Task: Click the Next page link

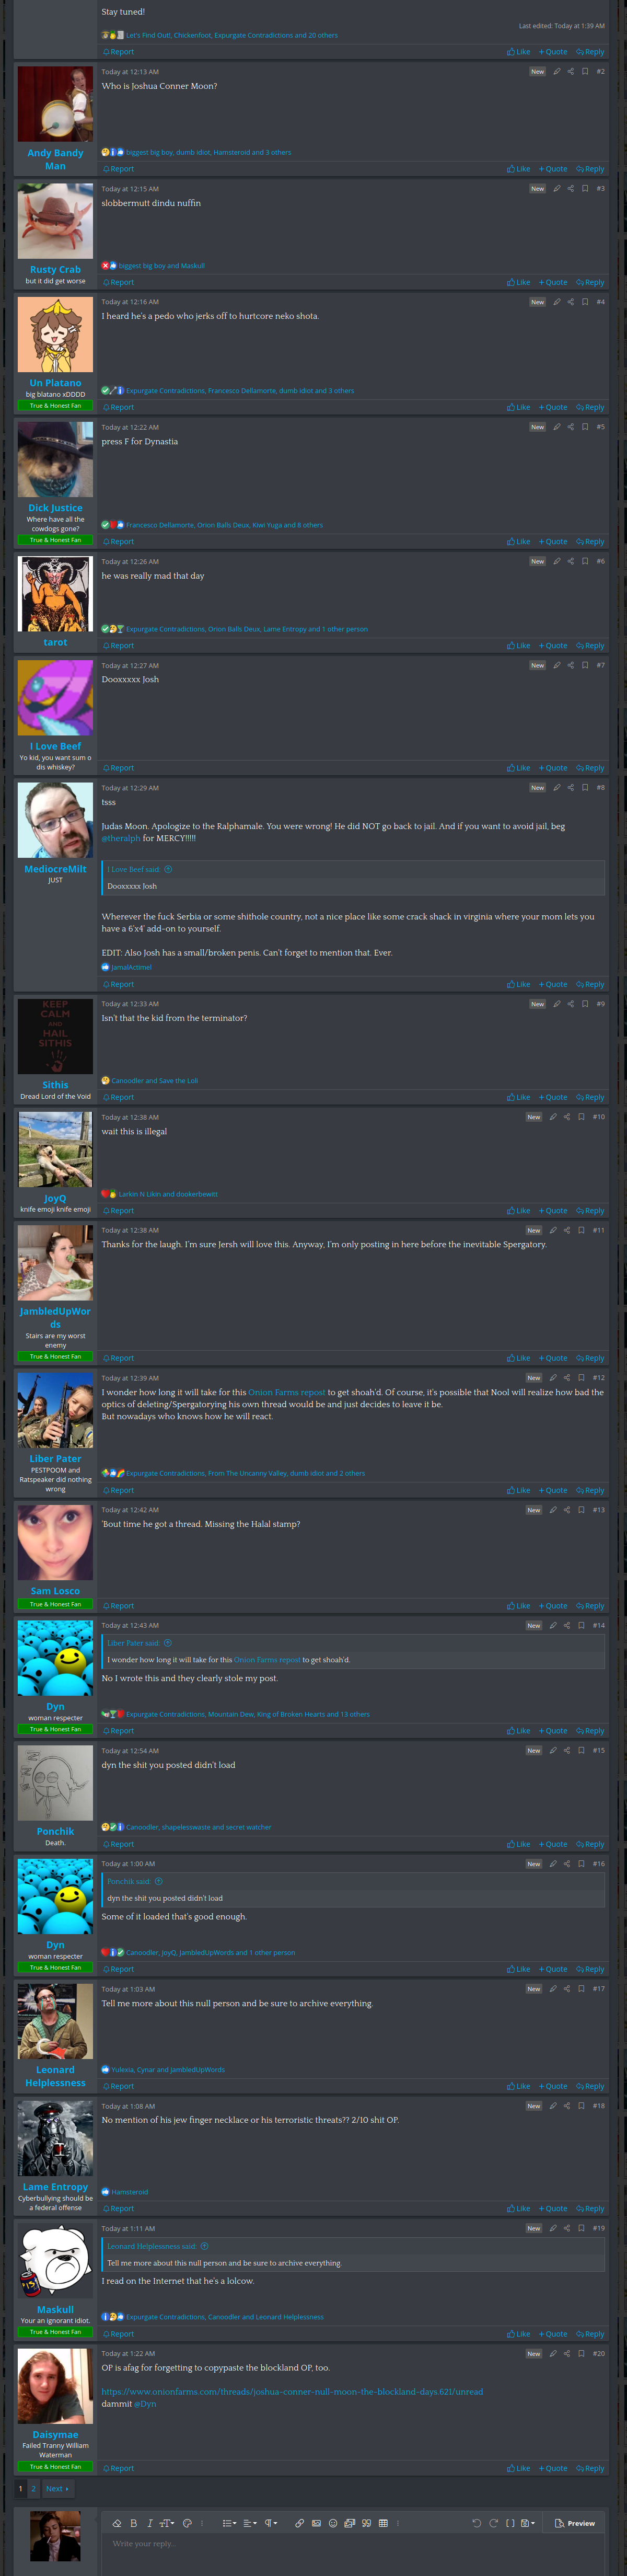Action: pyautogui.click(x=57, y=2489)
